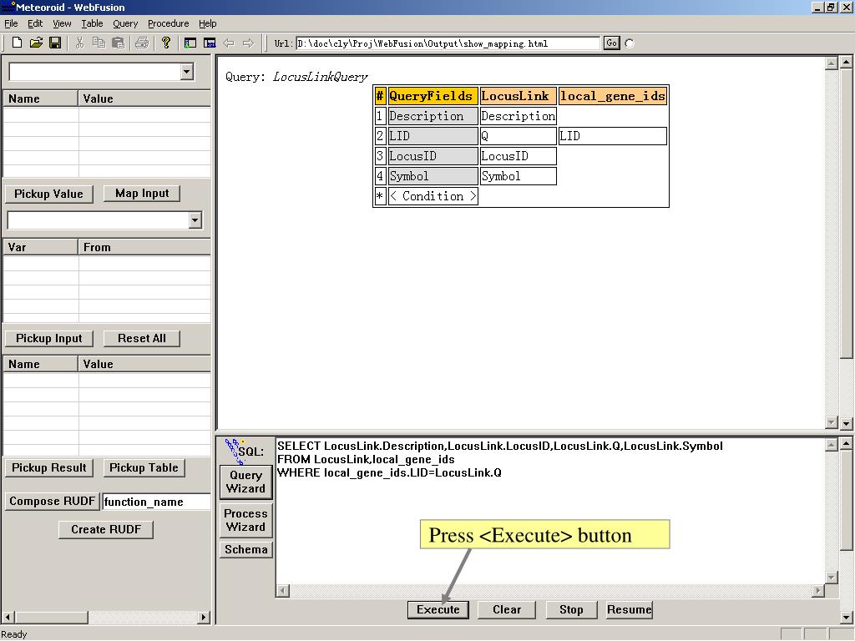
Task: Click the left-panel horizontal scrollbar thumb
Action: click(51, 617)
